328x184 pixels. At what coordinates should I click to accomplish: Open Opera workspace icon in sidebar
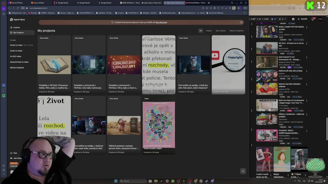(4, 8)
